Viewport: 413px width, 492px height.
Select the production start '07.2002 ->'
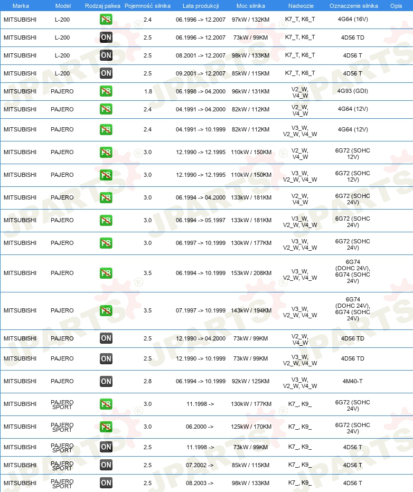(200, 465)
